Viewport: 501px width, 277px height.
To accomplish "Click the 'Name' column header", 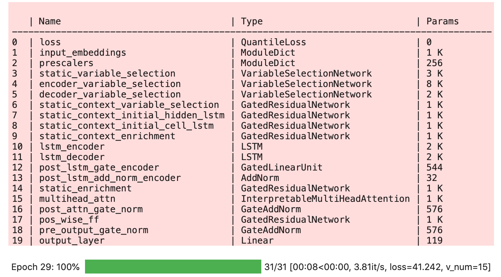I will [x=50, y=21].
